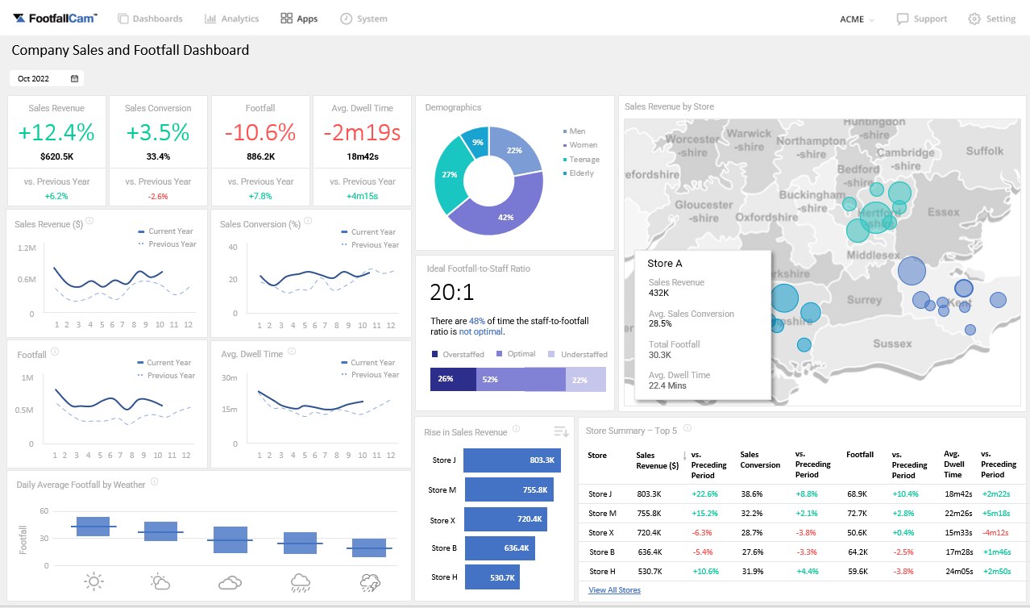This screenshot has width=1030, height=608.
Task: Click Sales Conversion column header in table
Action: [x=760, y=460]
